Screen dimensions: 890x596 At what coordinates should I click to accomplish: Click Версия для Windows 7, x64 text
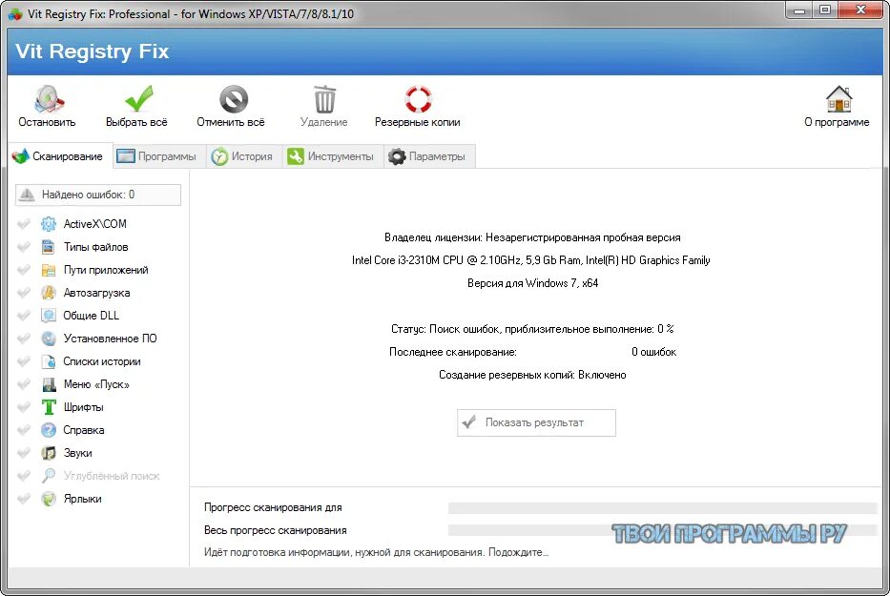[x=533, y=283]
